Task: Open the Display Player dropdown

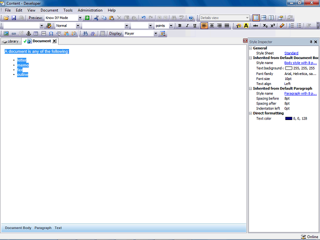Action: point(155,33)
